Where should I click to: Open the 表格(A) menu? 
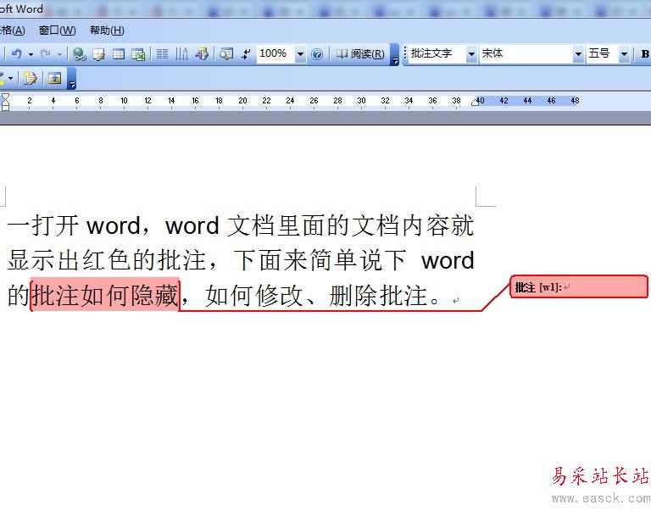tap(13, 31)
